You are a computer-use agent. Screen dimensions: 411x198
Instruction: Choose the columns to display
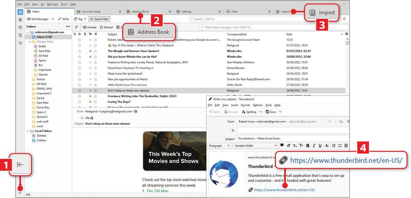[347, 34]
